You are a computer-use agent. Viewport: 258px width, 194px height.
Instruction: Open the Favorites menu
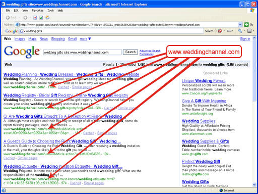point(38,11)
